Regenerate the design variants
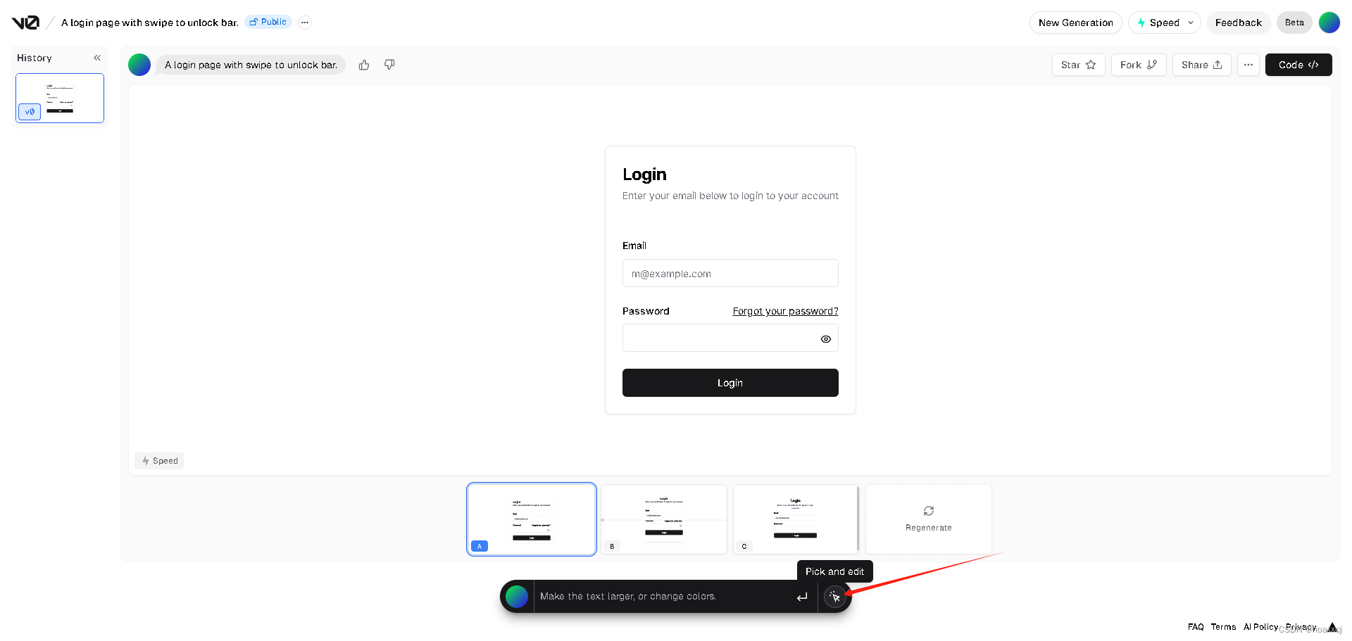The height and width of the screenshot is (641, 1352). point(929,519)
